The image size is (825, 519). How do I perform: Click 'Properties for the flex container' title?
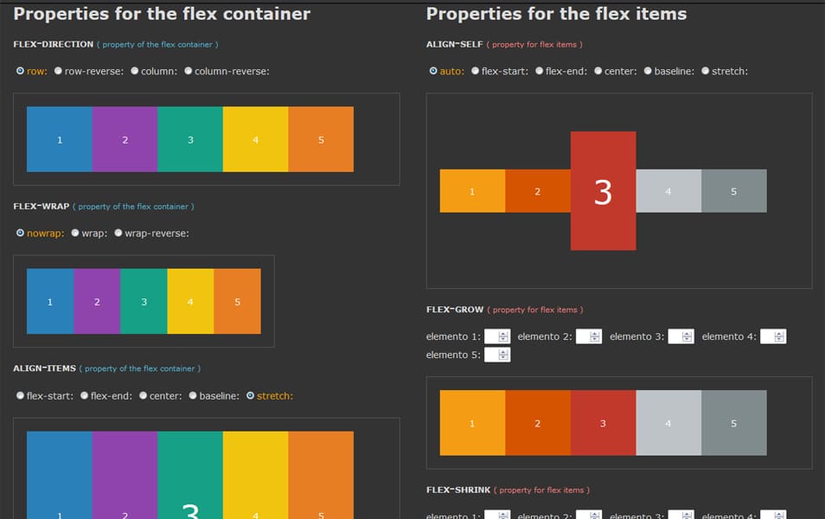162,14
